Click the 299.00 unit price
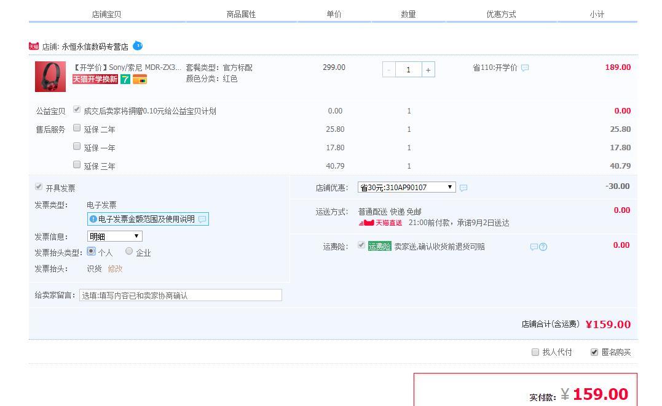This screenshot has width=662, height=406. tap(334, 67)
